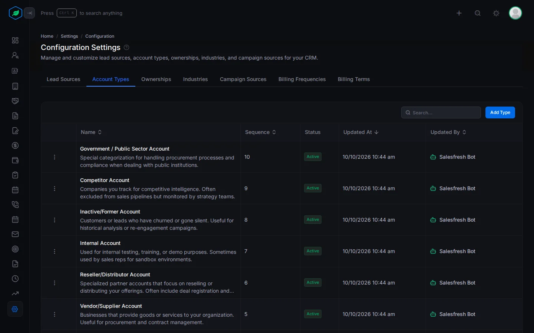Open the dashboard grid icon in sidebar
The height and width of the screenshot is (333, 534).
click(x=15, y=40)
